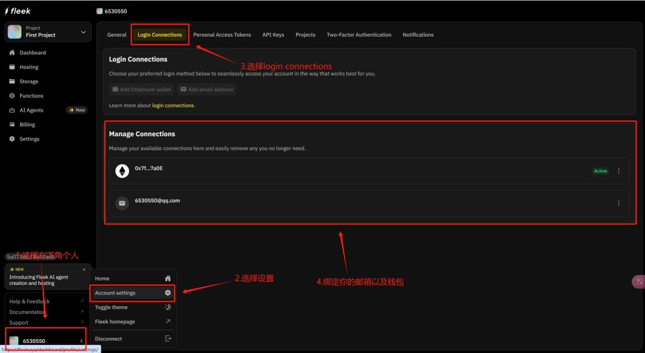This screenshot has height=353, width=645.
Task: Click the Account settings gear icon
Action: click(168, 293)
